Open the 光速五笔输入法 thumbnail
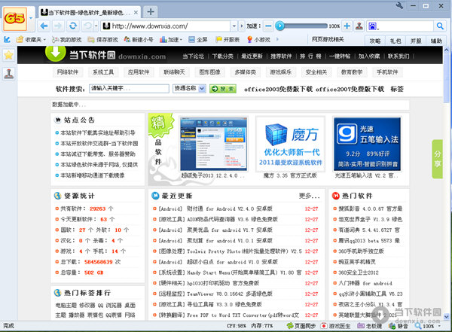Viewport: 452px width, 332px height. [367, 144]
